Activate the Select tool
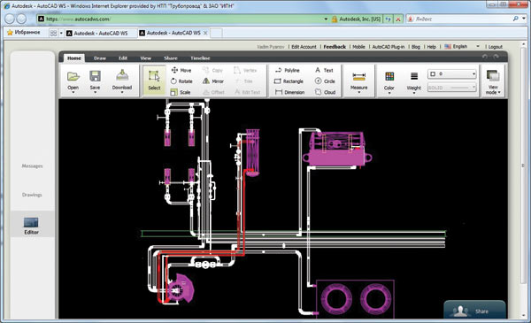Image resolution: width=531 pixels, height=323 pixels. (x=154, y=81)
